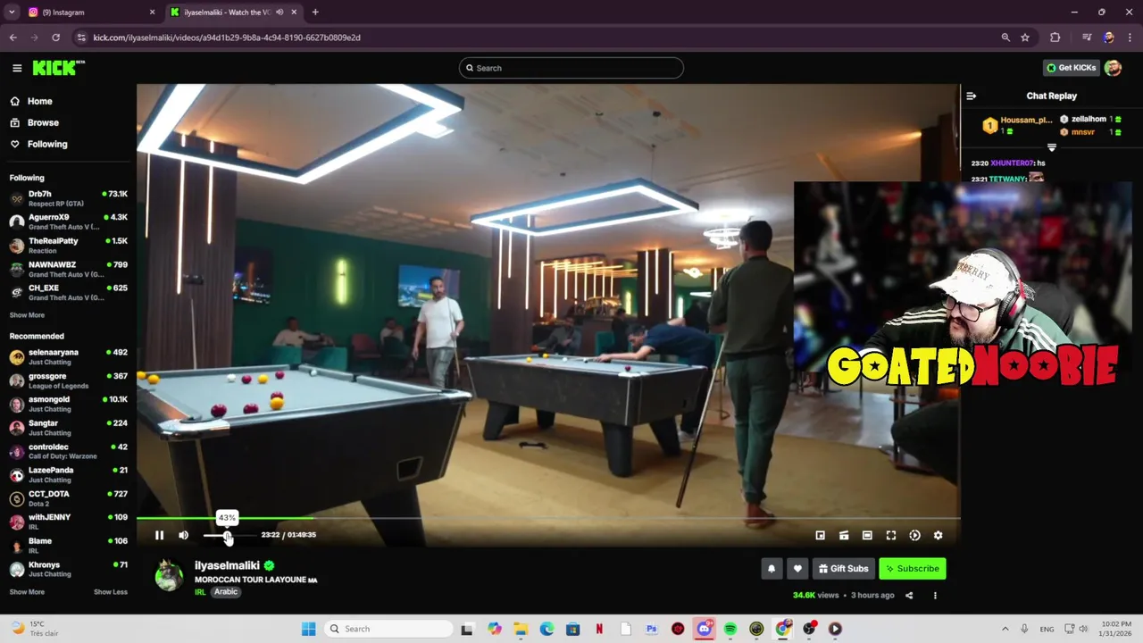Collapse Recommended list with Show Less
This screenshot has height=643, width=1143.
[x=111, y=592]
